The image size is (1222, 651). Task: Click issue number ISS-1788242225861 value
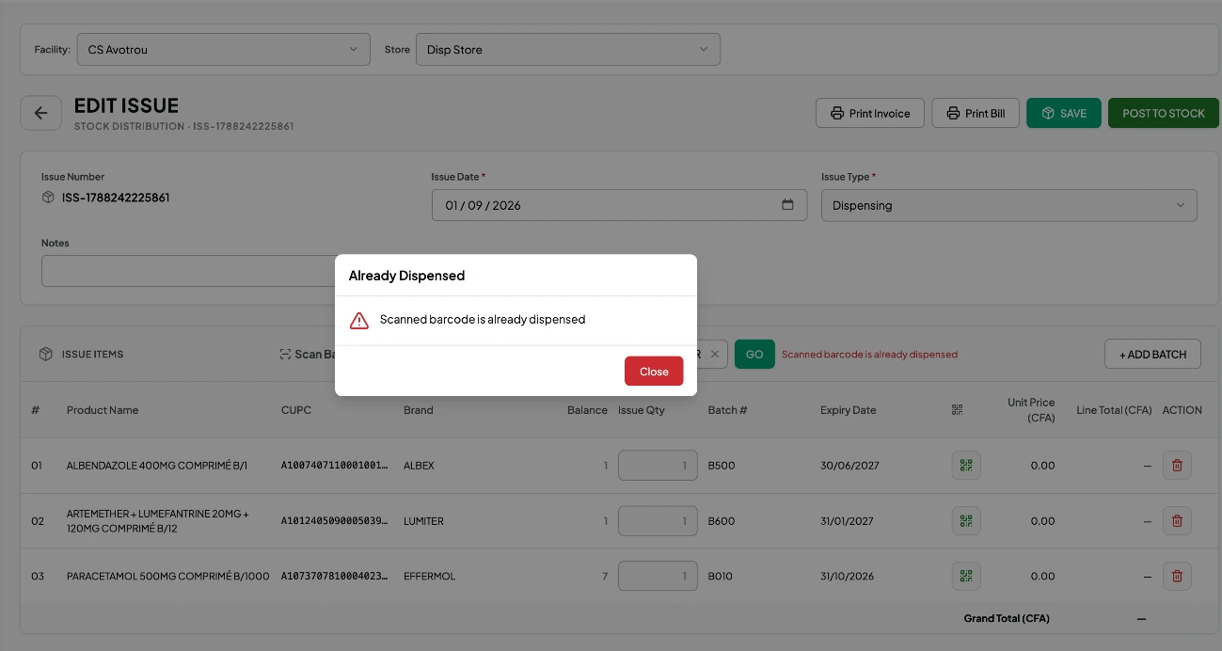[x=116, y=198]
